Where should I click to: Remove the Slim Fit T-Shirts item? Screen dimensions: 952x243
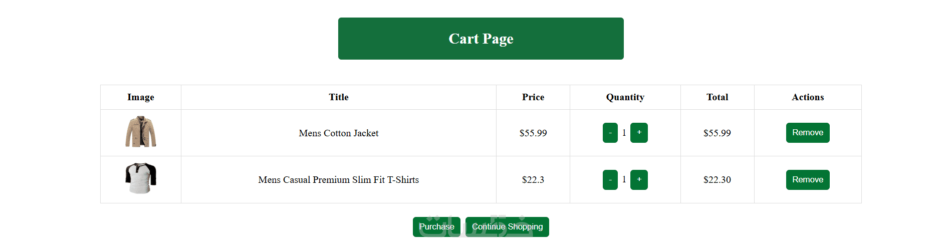pos(807,180)
